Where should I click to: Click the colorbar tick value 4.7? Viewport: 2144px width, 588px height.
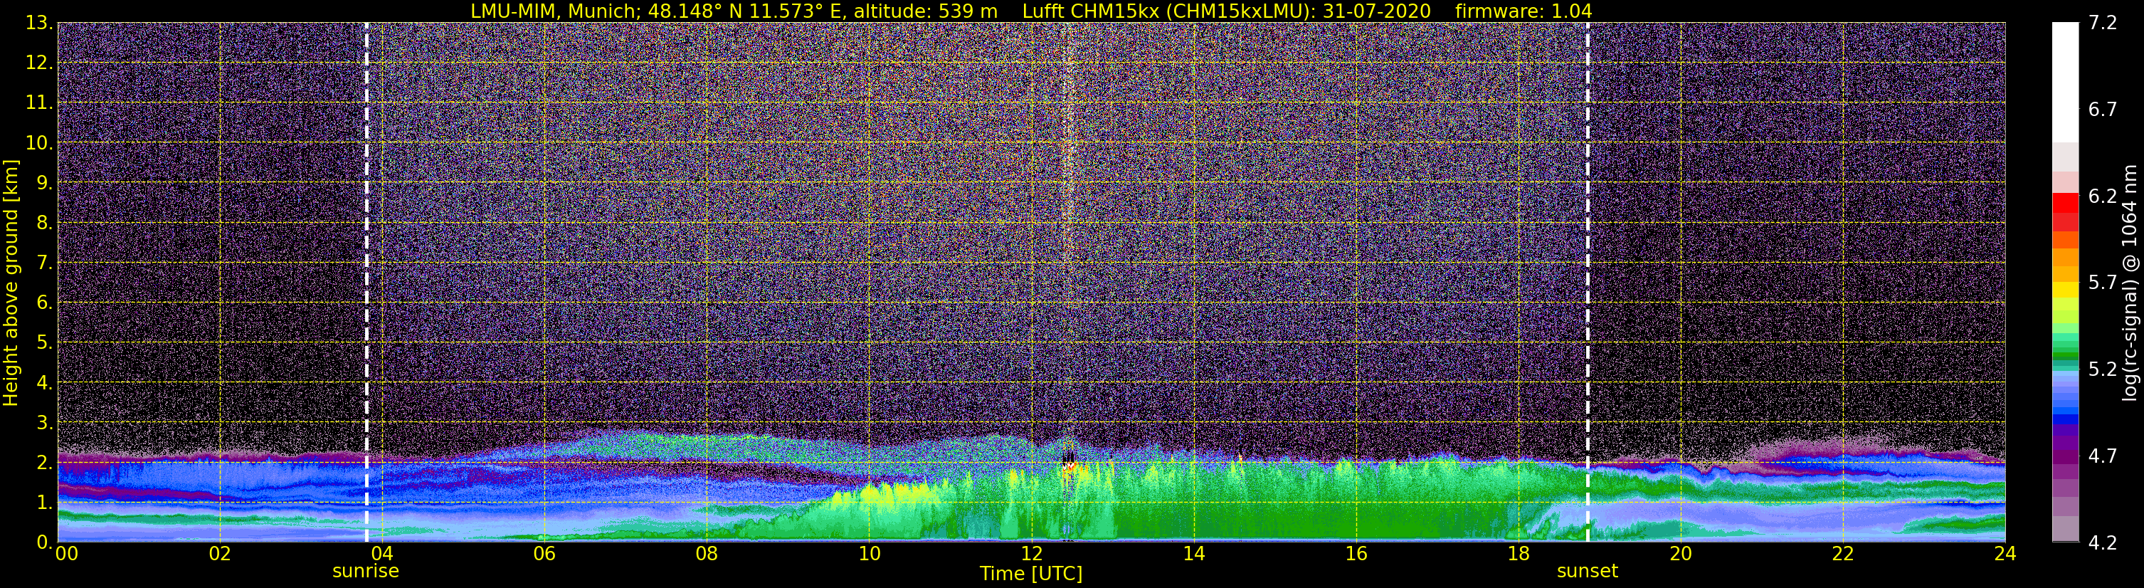[x=2103, y=456]
